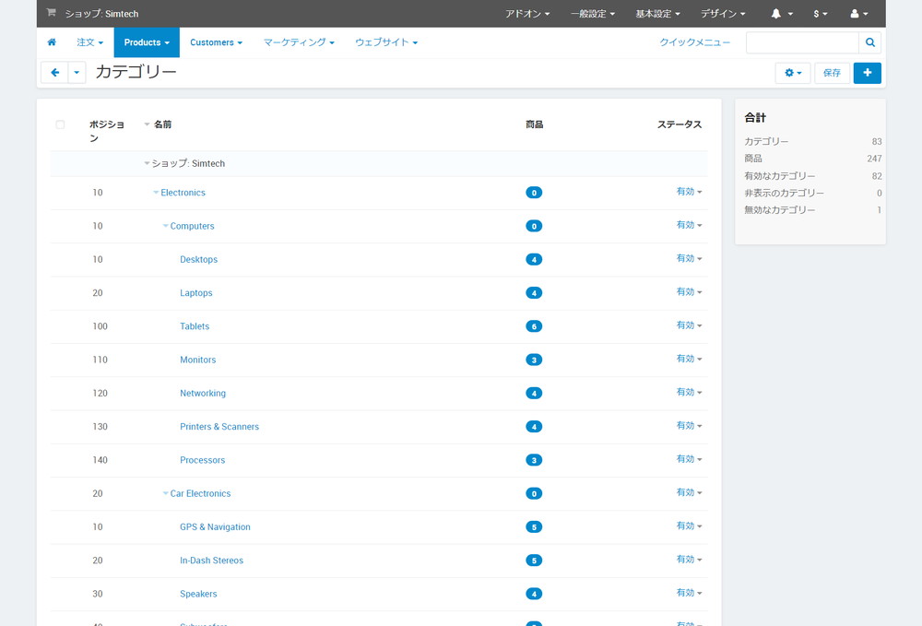The height and width of the screenshot is (626, 922).
Task: Open the user account icon menu
Action: pos(858,14)
